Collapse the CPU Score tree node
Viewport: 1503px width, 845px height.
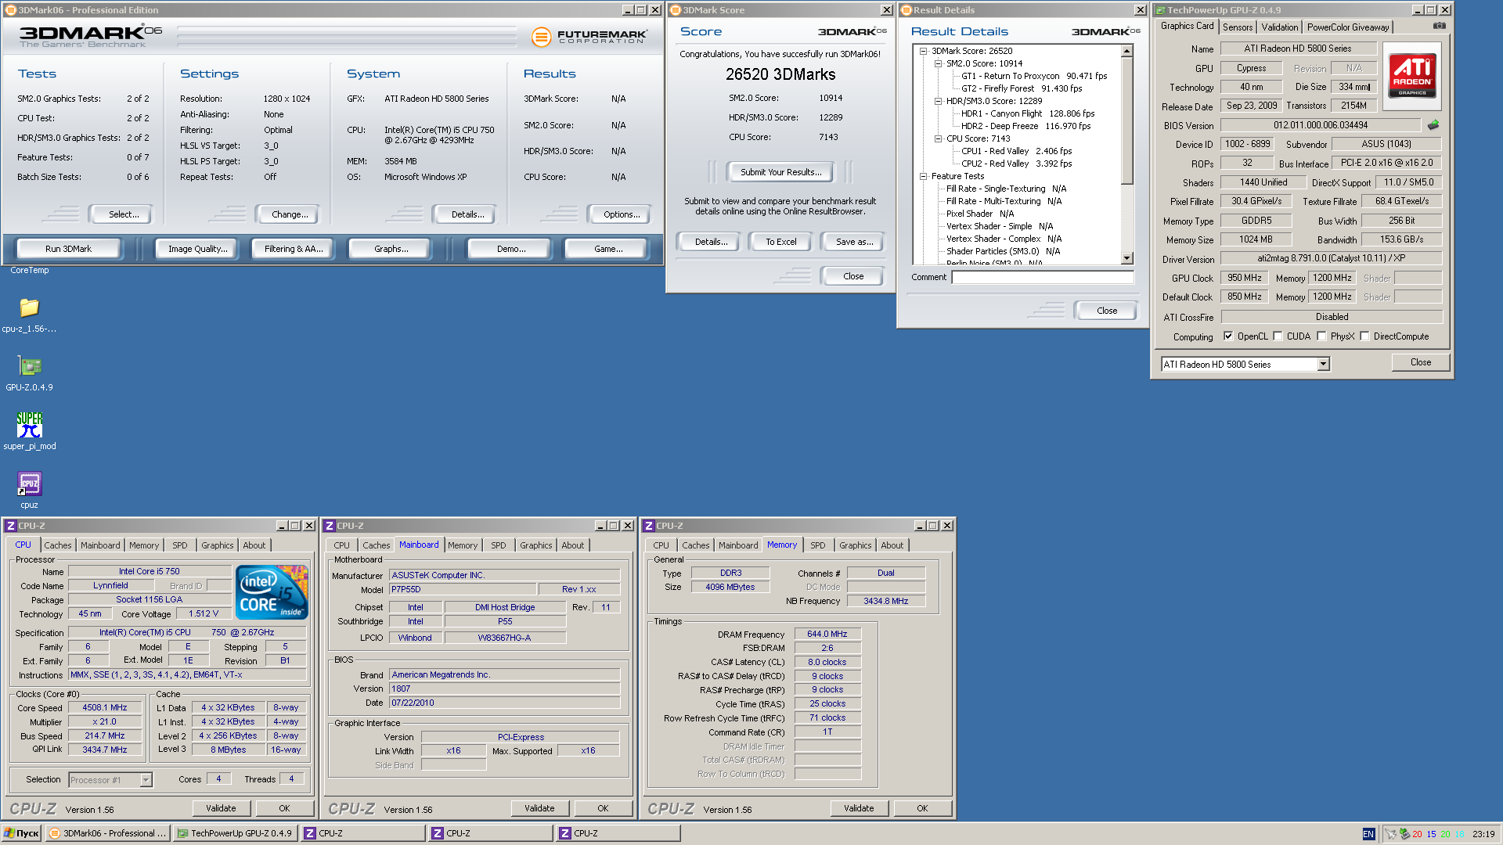click(x=939, y=138)
